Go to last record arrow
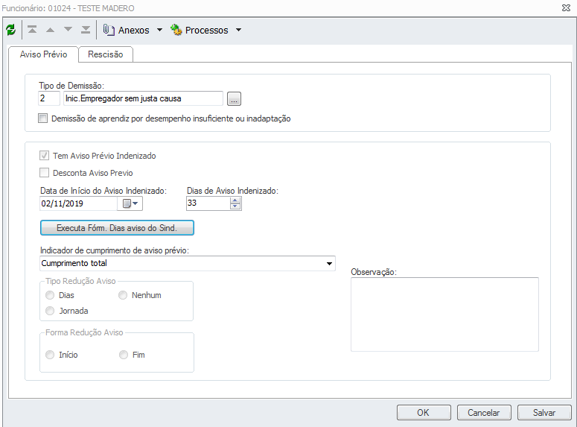Screen dimensions: 577x427 click(x=86, y=30)
